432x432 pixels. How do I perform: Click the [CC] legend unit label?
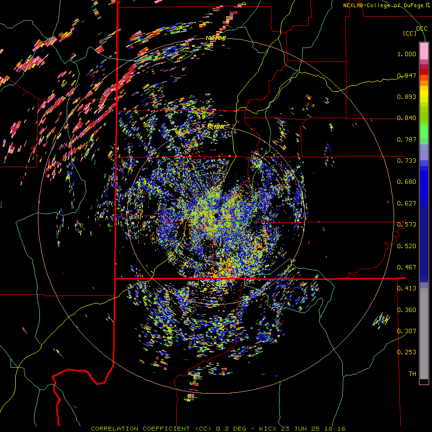point(410,33)
